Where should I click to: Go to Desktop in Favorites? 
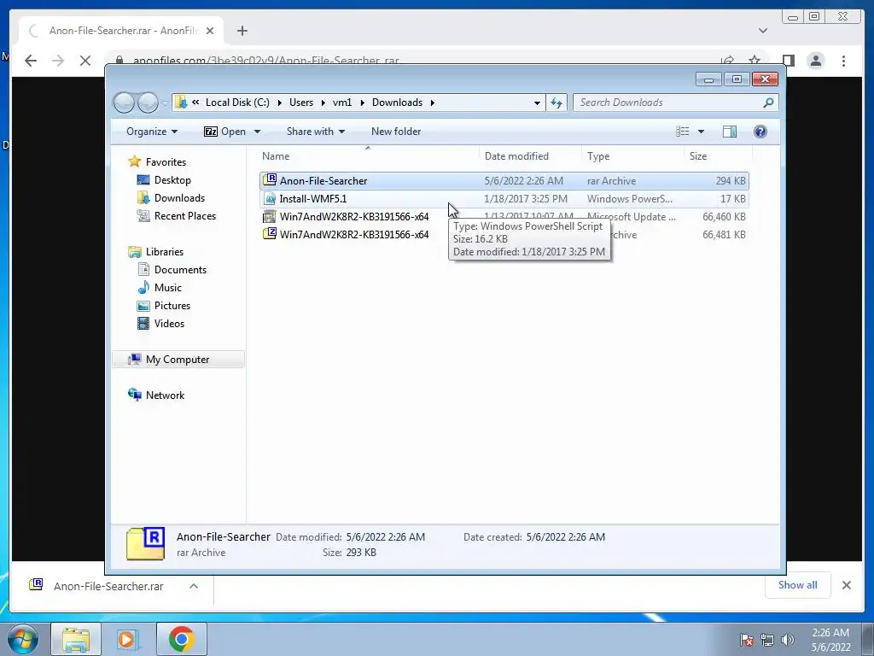point(172,180)
